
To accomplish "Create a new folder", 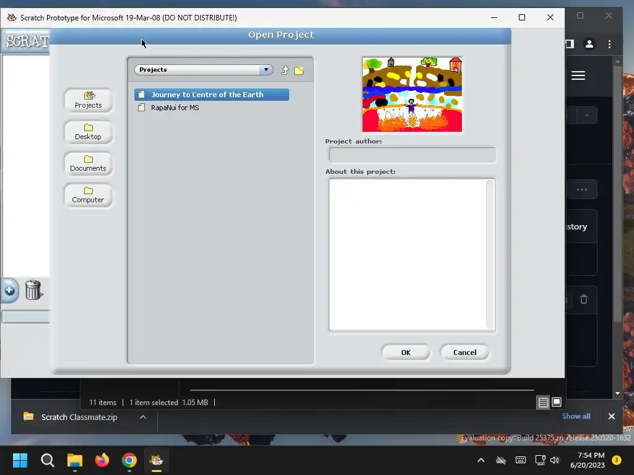I will [299, 71].
